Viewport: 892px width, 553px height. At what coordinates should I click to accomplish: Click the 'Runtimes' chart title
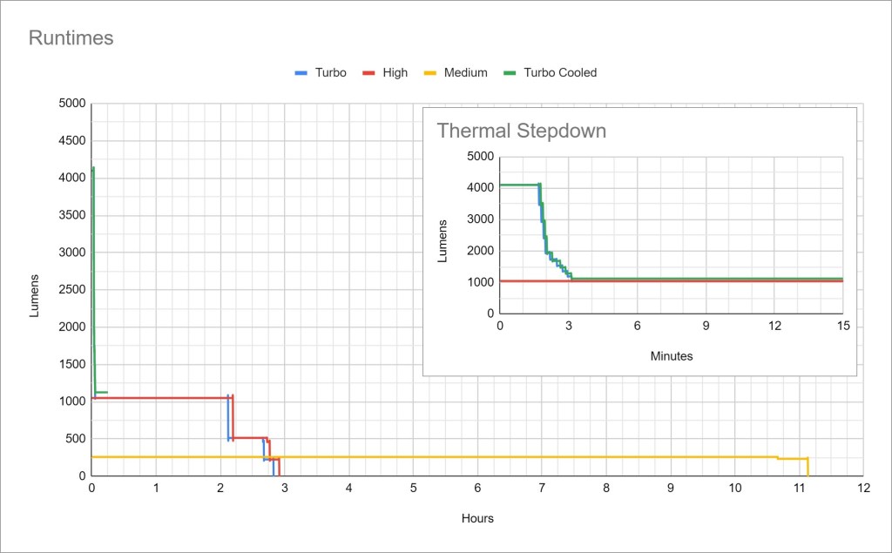[71, 38]
